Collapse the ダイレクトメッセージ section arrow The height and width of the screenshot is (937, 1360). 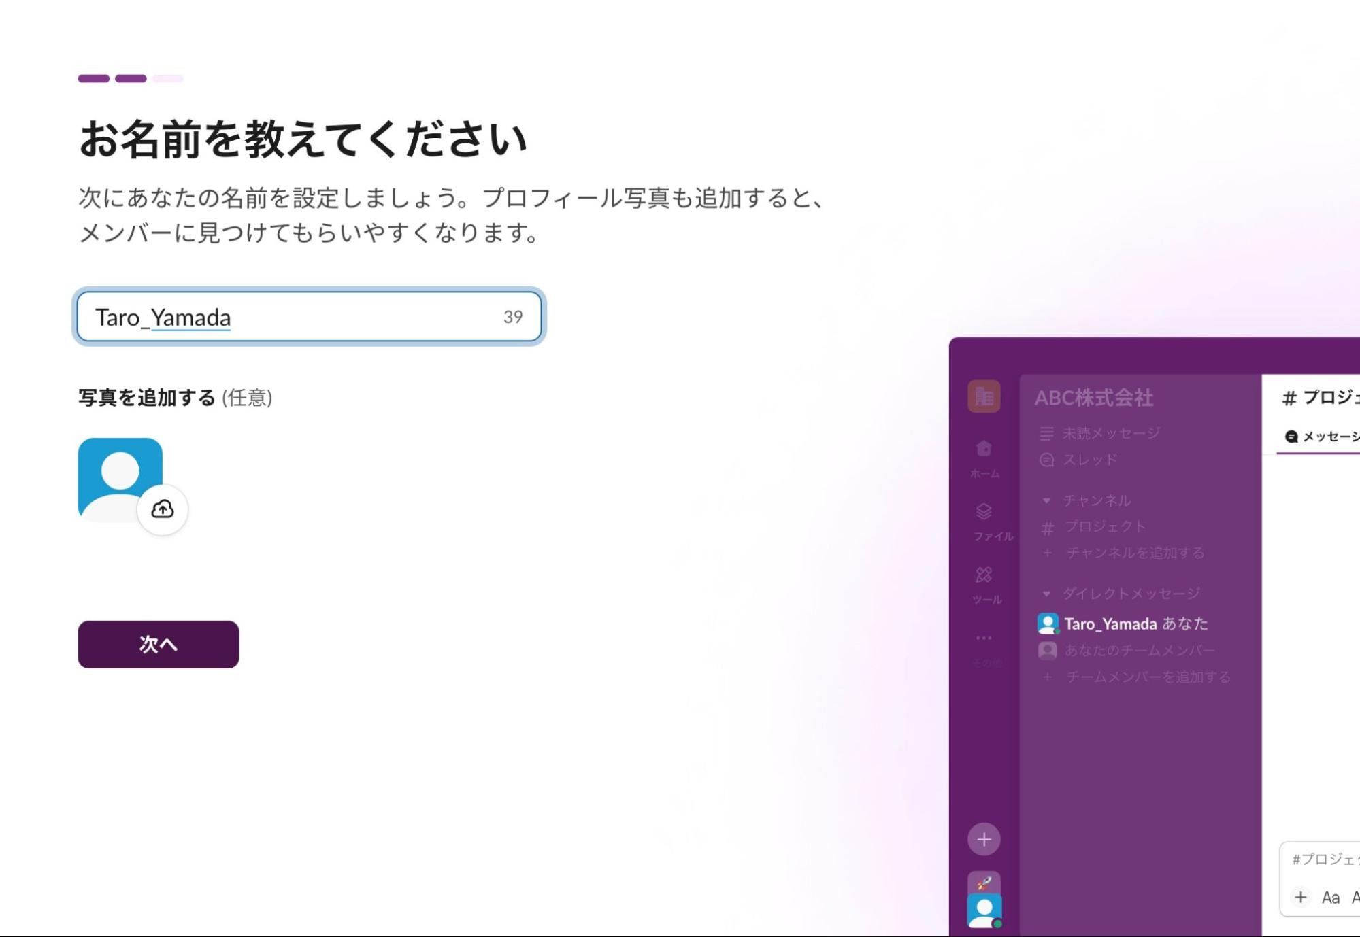[x=1046, y=594]
